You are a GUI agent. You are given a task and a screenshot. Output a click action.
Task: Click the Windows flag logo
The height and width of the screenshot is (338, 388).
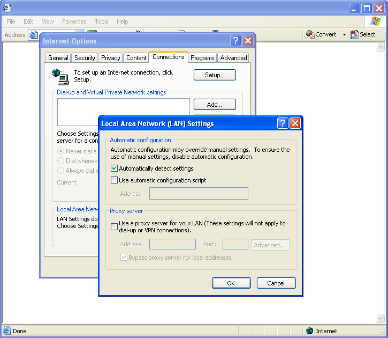pyautogui.click(x=376, y=21)
